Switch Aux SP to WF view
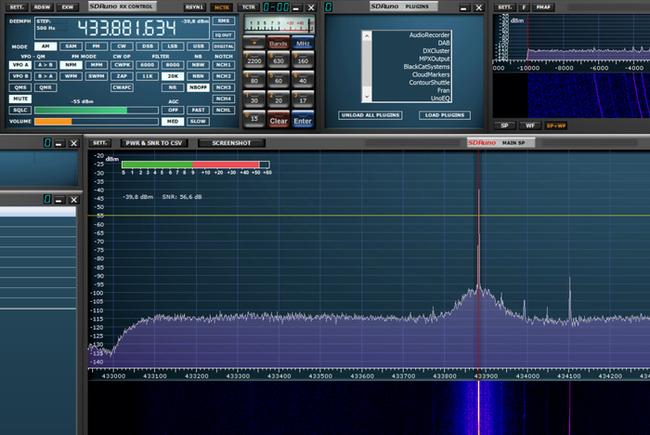This screenshot has height=435, width=650. tap(530, 125)
